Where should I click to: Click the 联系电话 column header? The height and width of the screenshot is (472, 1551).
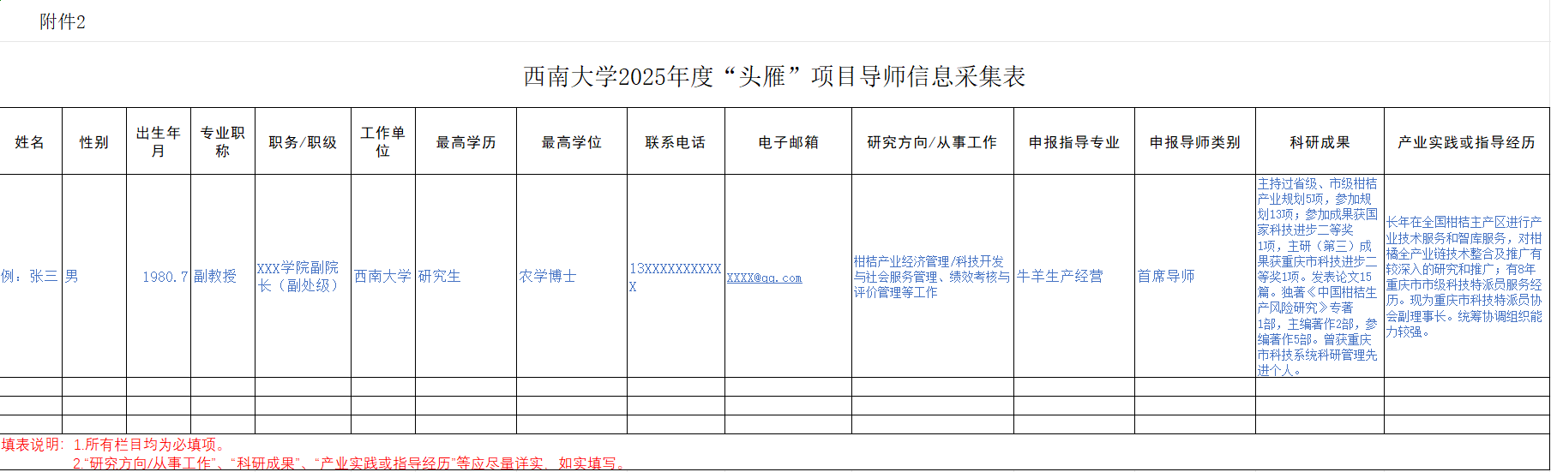click(x=676, y=142)
